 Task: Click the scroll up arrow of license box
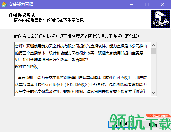tap(153, 45)
